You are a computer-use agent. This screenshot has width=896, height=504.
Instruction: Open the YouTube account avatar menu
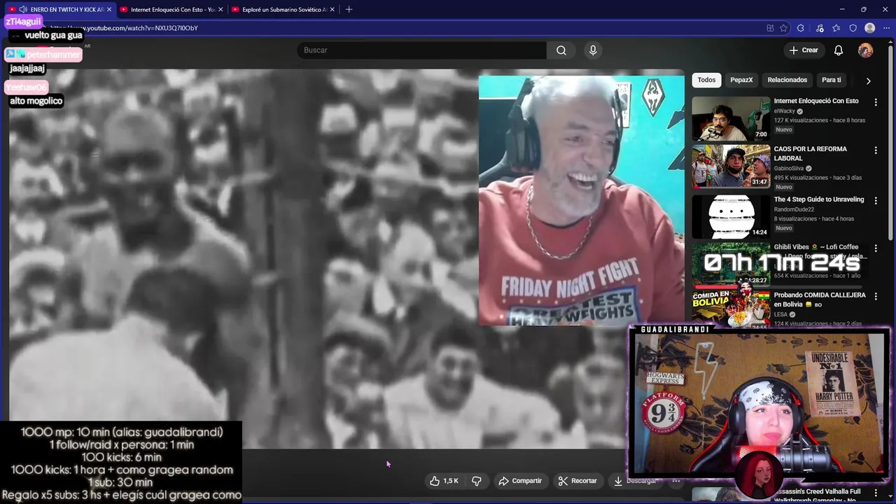click(866, 50)
